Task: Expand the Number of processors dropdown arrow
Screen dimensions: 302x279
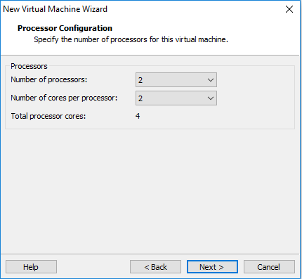Action: coord(211,80)
